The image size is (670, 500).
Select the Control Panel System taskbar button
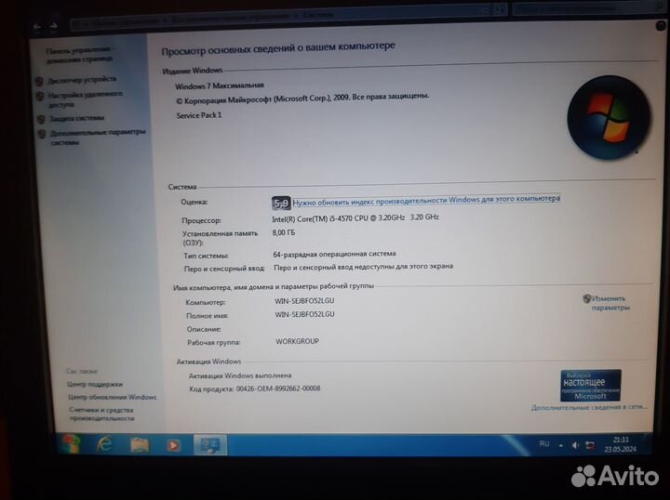[209, 445]
